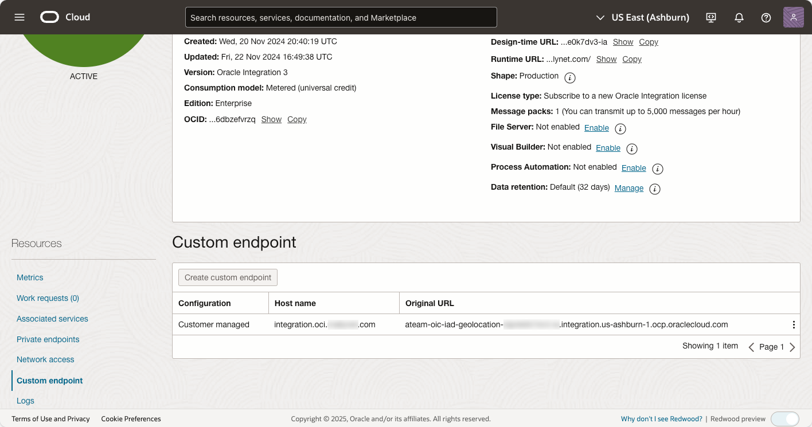Copy the Runtime URL
The image size is (812, 427).
click(632, 59)
